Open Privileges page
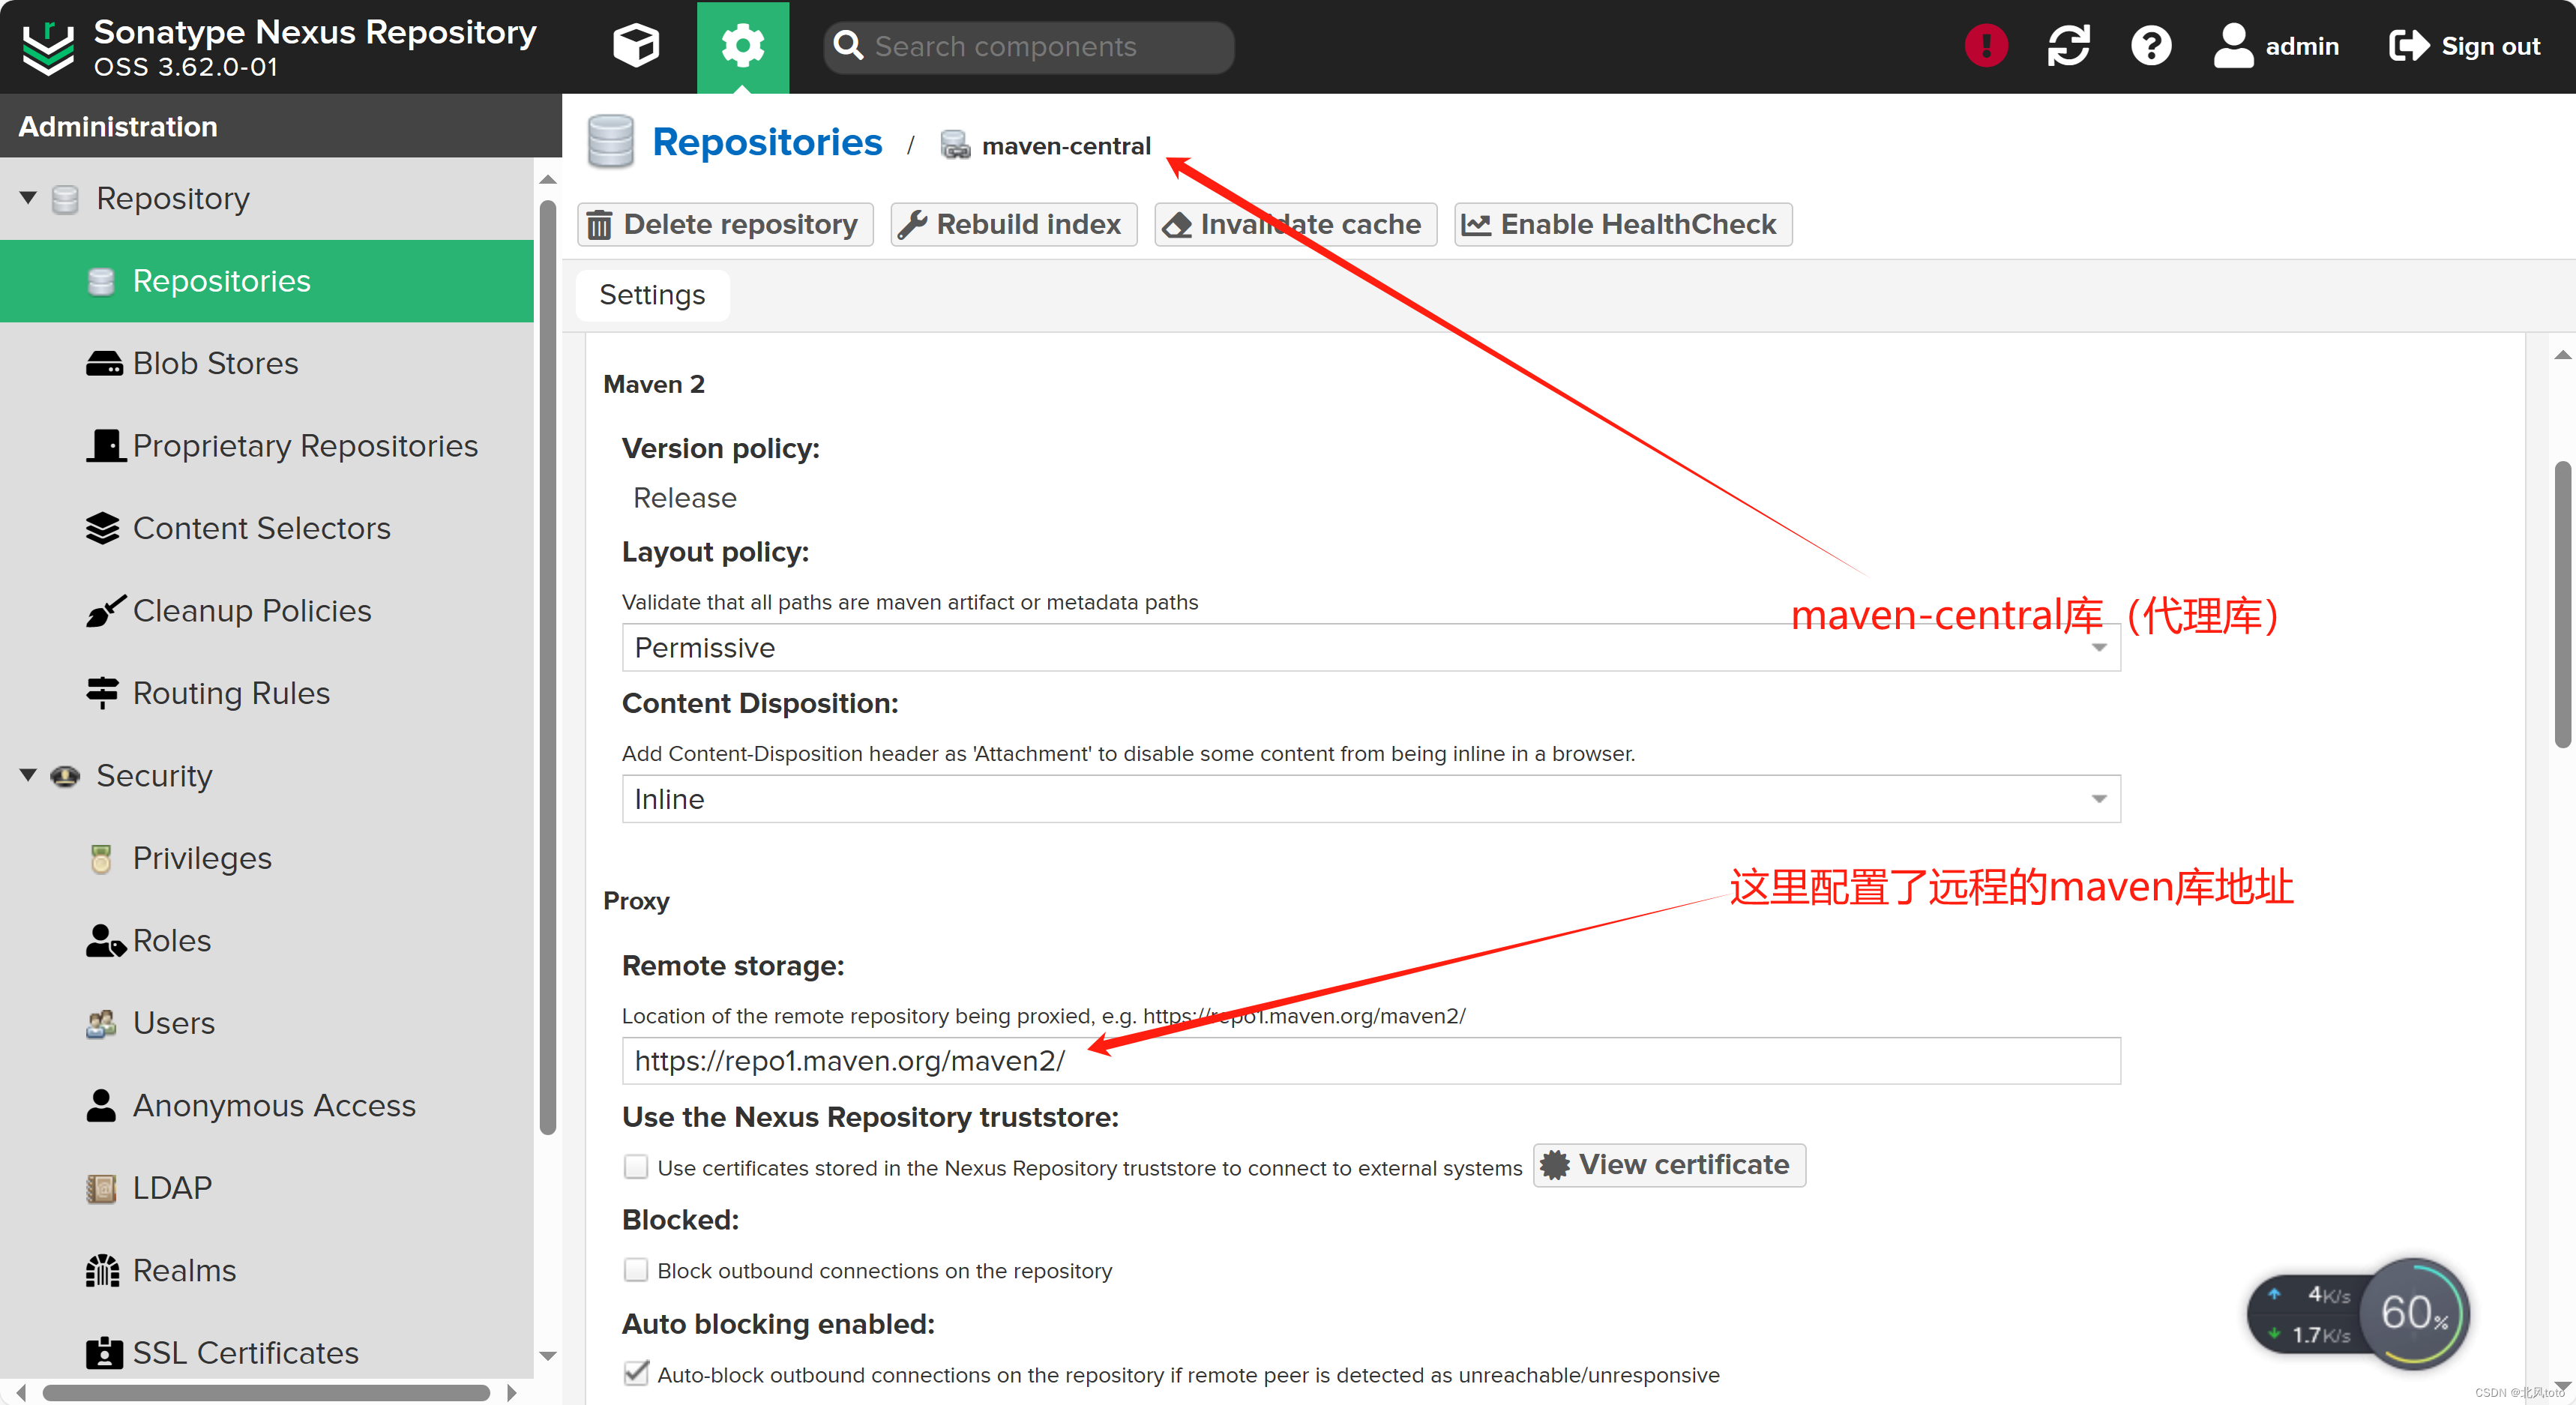Image resolution: width=2576 pixels, height=1405 pixels. point(202,858)
